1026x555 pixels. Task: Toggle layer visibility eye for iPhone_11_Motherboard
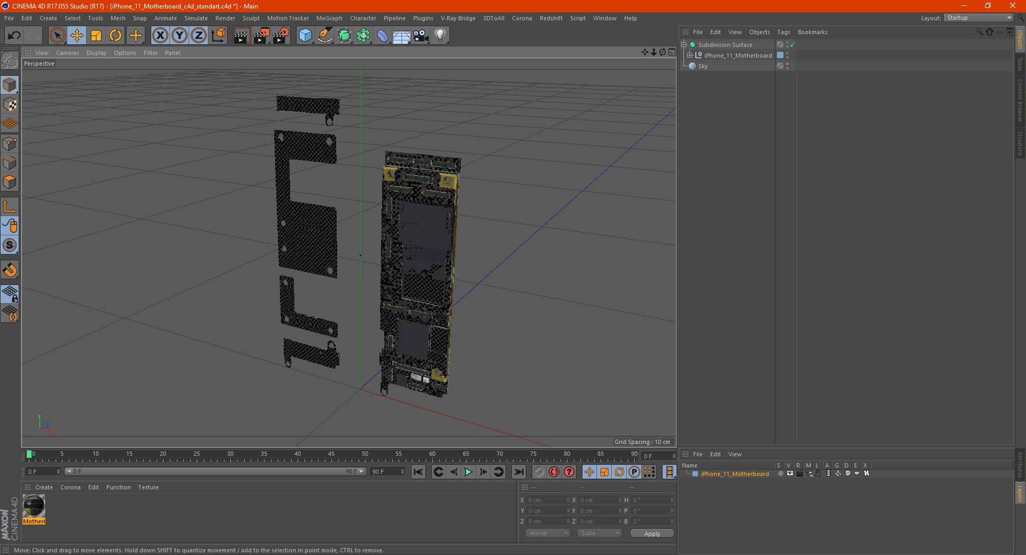(x=790, y=473)
